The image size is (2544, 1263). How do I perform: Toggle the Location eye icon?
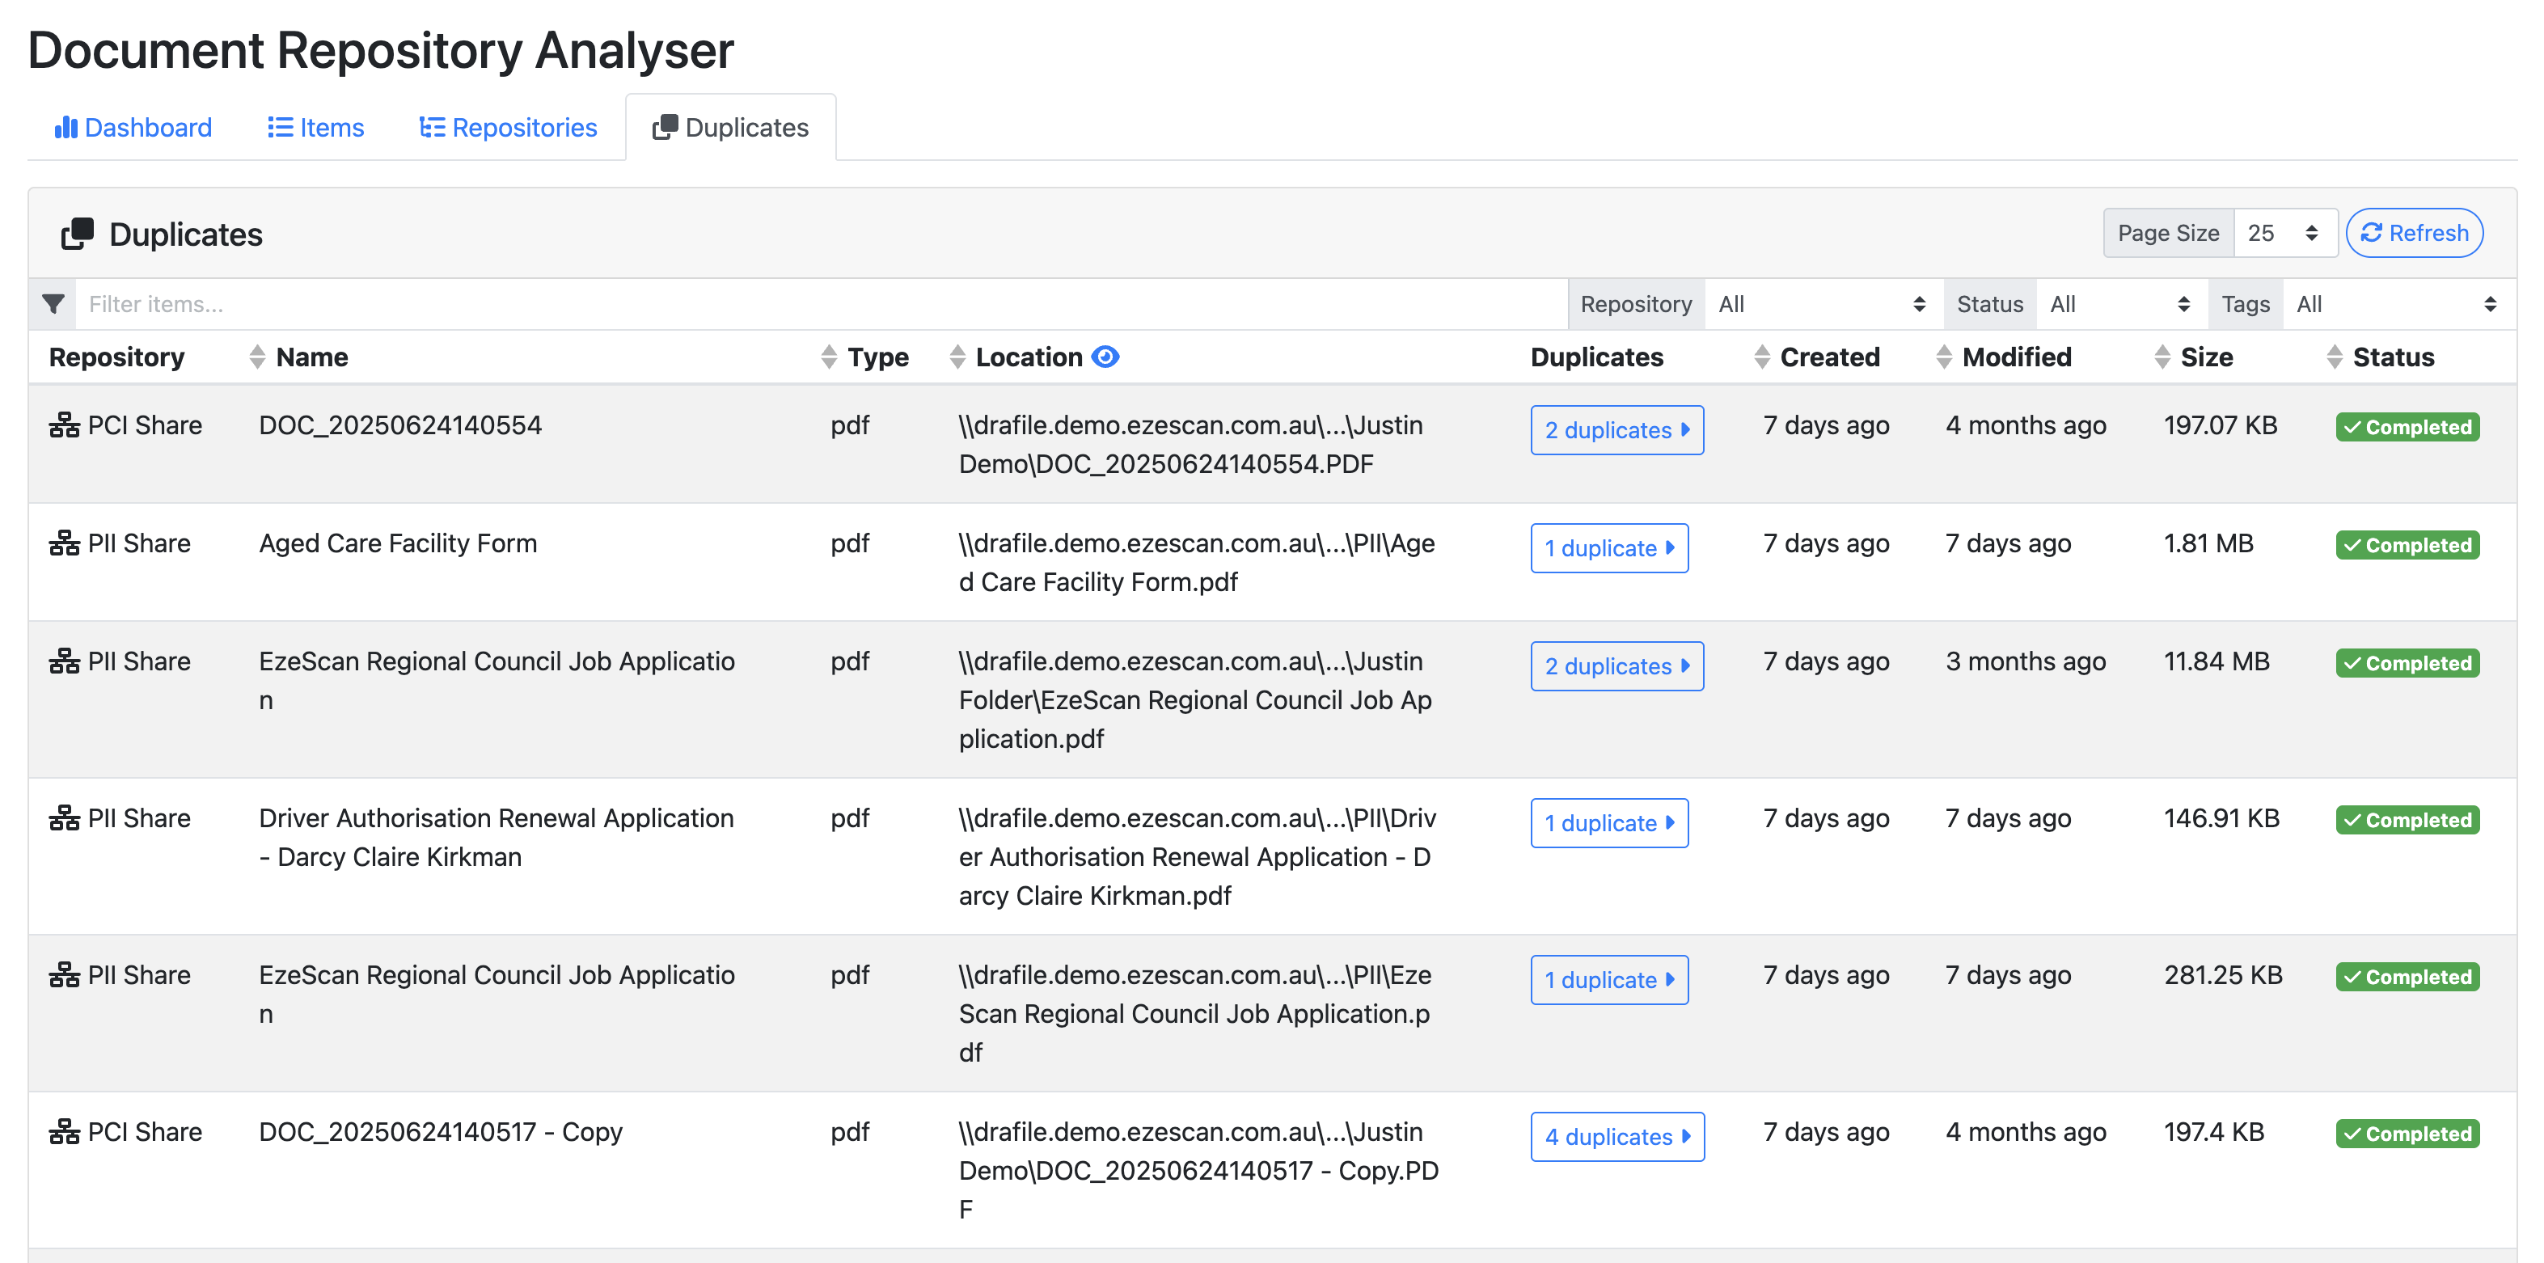coord(1105,357)
